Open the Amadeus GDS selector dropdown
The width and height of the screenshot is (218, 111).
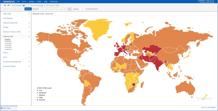[78, 9]
